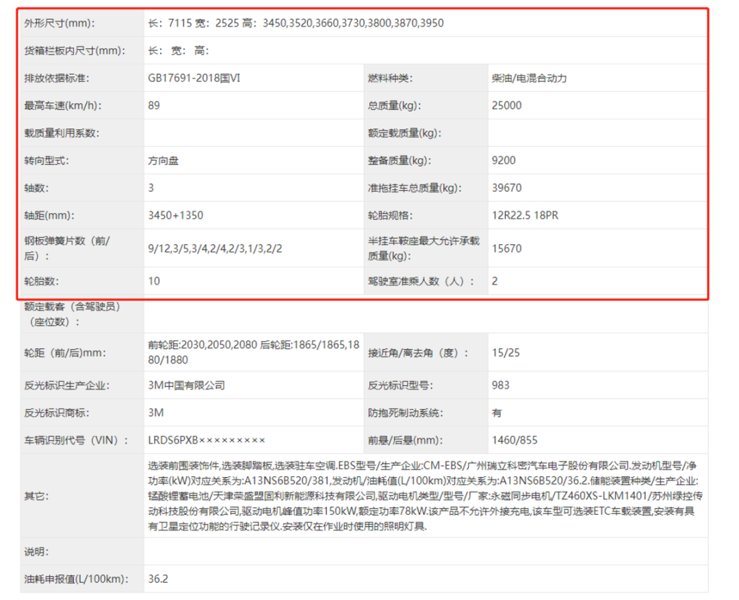Select the total mass value 25000
The height and width of the screenshot is (600, 739).
(506, 105)
